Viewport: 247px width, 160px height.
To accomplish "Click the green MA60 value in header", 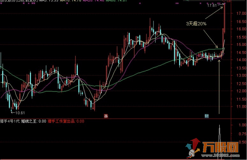I will 116,1.
